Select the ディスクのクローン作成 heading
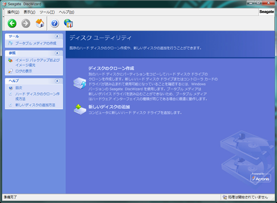This screenshot has width=277, height=203. 111,69
